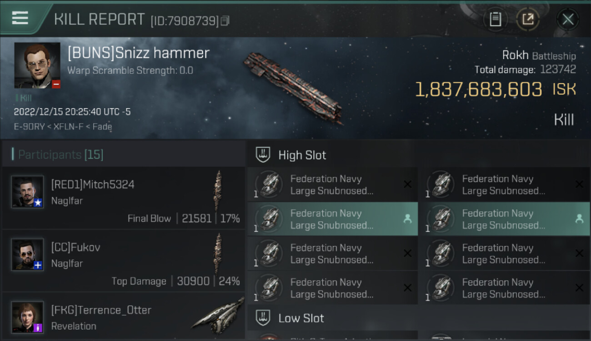View Snizz hammer's character portrait
The height and width of the screenshot is (341, 591).
(37, 65)
